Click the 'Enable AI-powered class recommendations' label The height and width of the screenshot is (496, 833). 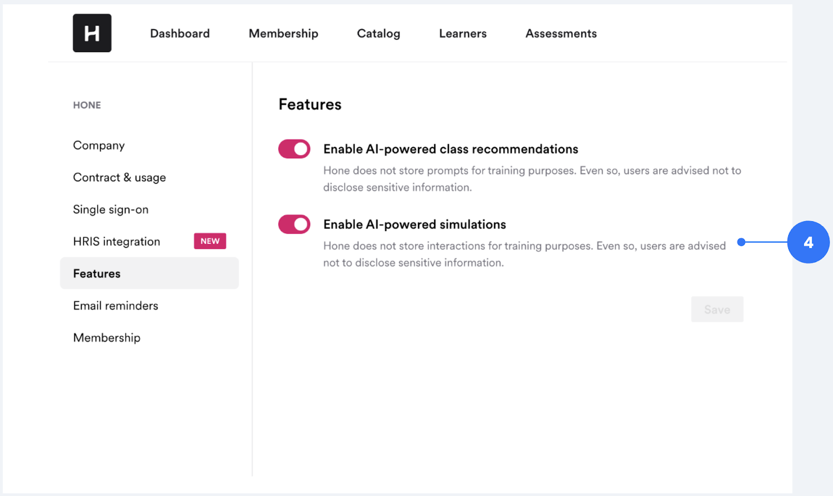click(450, 149)
